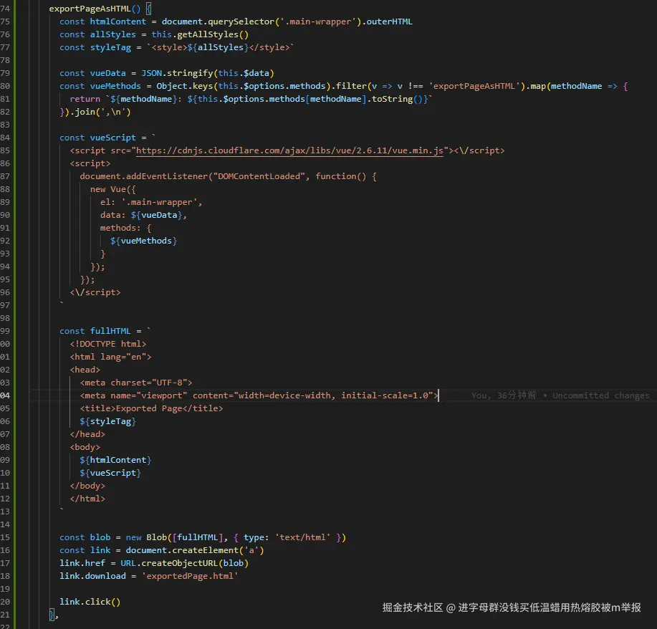Click the 'You, 36分钟前' git blame annotation

pyautogui.click(x=503, y=395)
